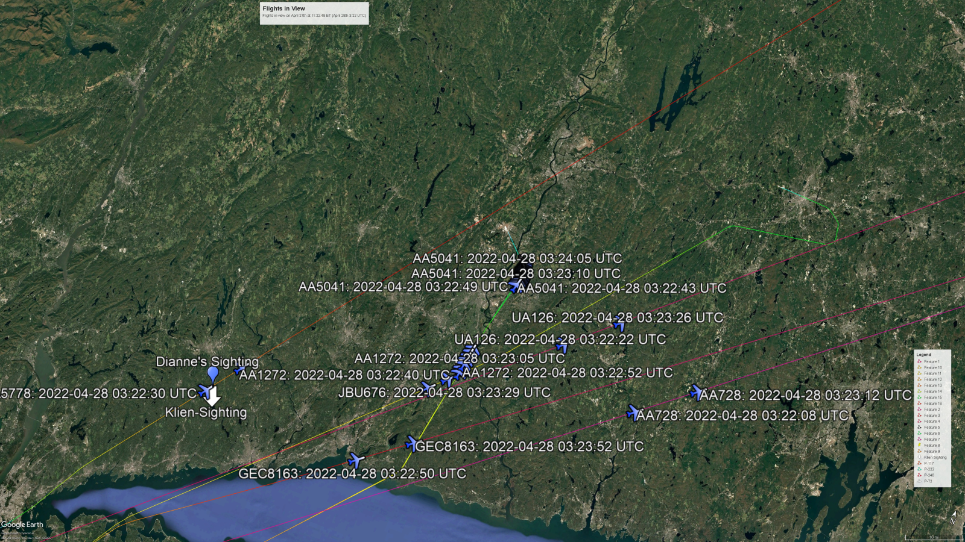Select the GEC8163 plane marker at 03:23:52 UTC

[x=411, y=444]
